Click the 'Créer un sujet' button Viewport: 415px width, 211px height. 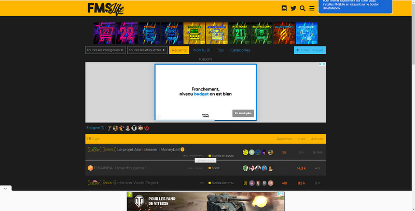(x=310, y=50)
